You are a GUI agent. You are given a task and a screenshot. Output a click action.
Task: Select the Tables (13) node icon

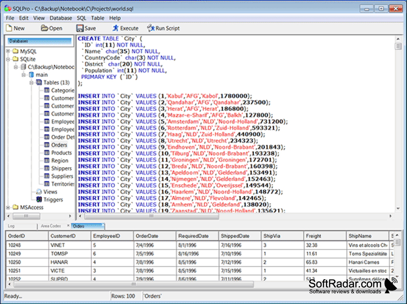39,83
